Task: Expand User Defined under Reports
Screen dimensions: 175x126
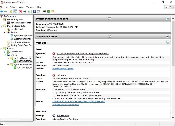Action: pos(5,52)
